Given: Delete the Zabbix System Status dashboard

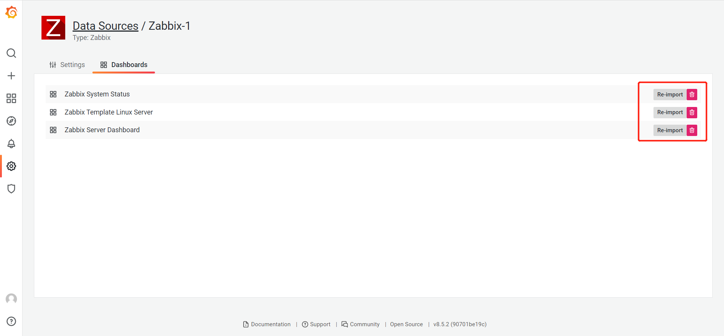Looking at the screenshot, I should click(x=692, y=95).
